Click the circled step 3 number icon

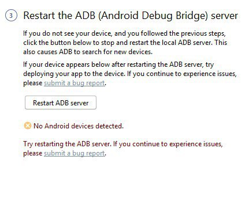pyautogui.click(x=11, y=16)
